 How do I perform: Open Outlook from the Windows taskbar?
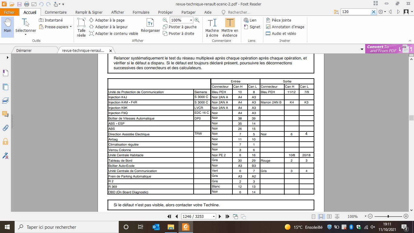point(156,227)
